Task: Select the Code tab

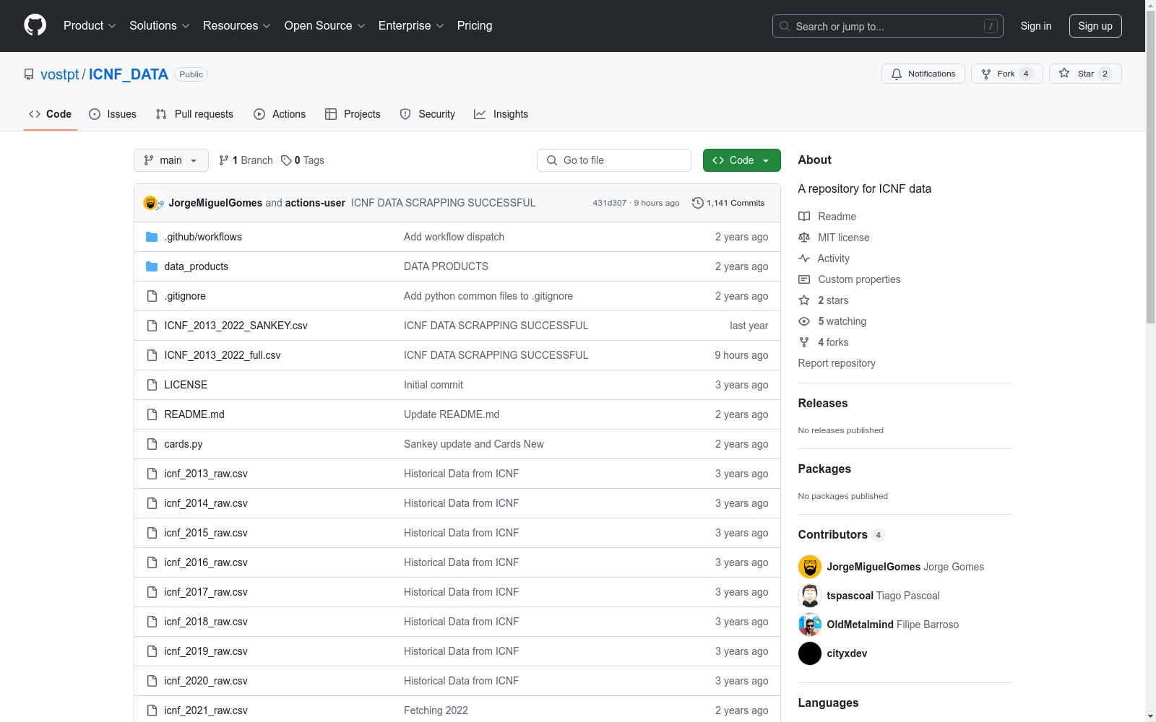Action: pos(51,114)
